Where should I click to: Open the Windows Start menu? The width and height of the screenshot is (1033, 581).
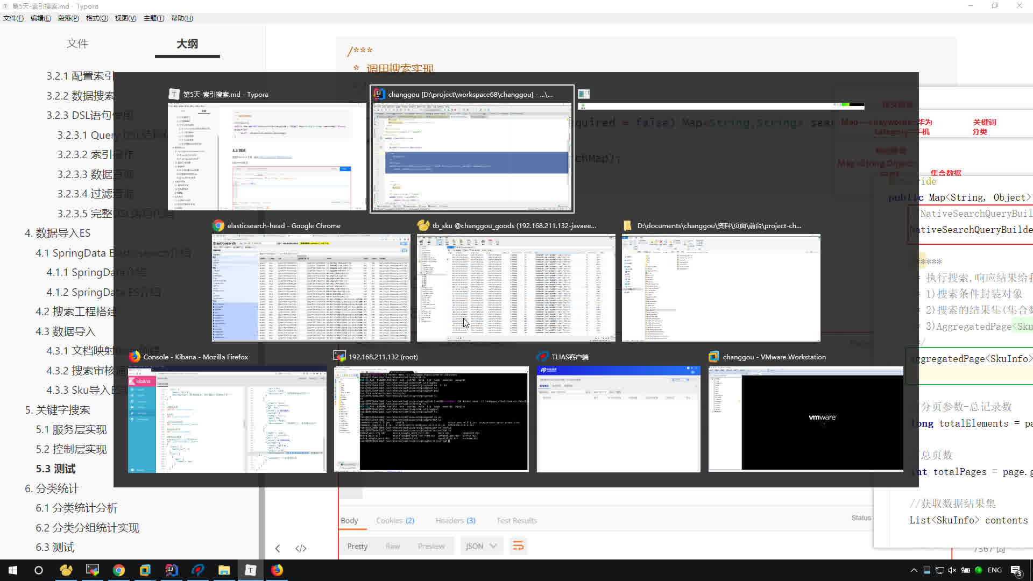coord(13,570)
